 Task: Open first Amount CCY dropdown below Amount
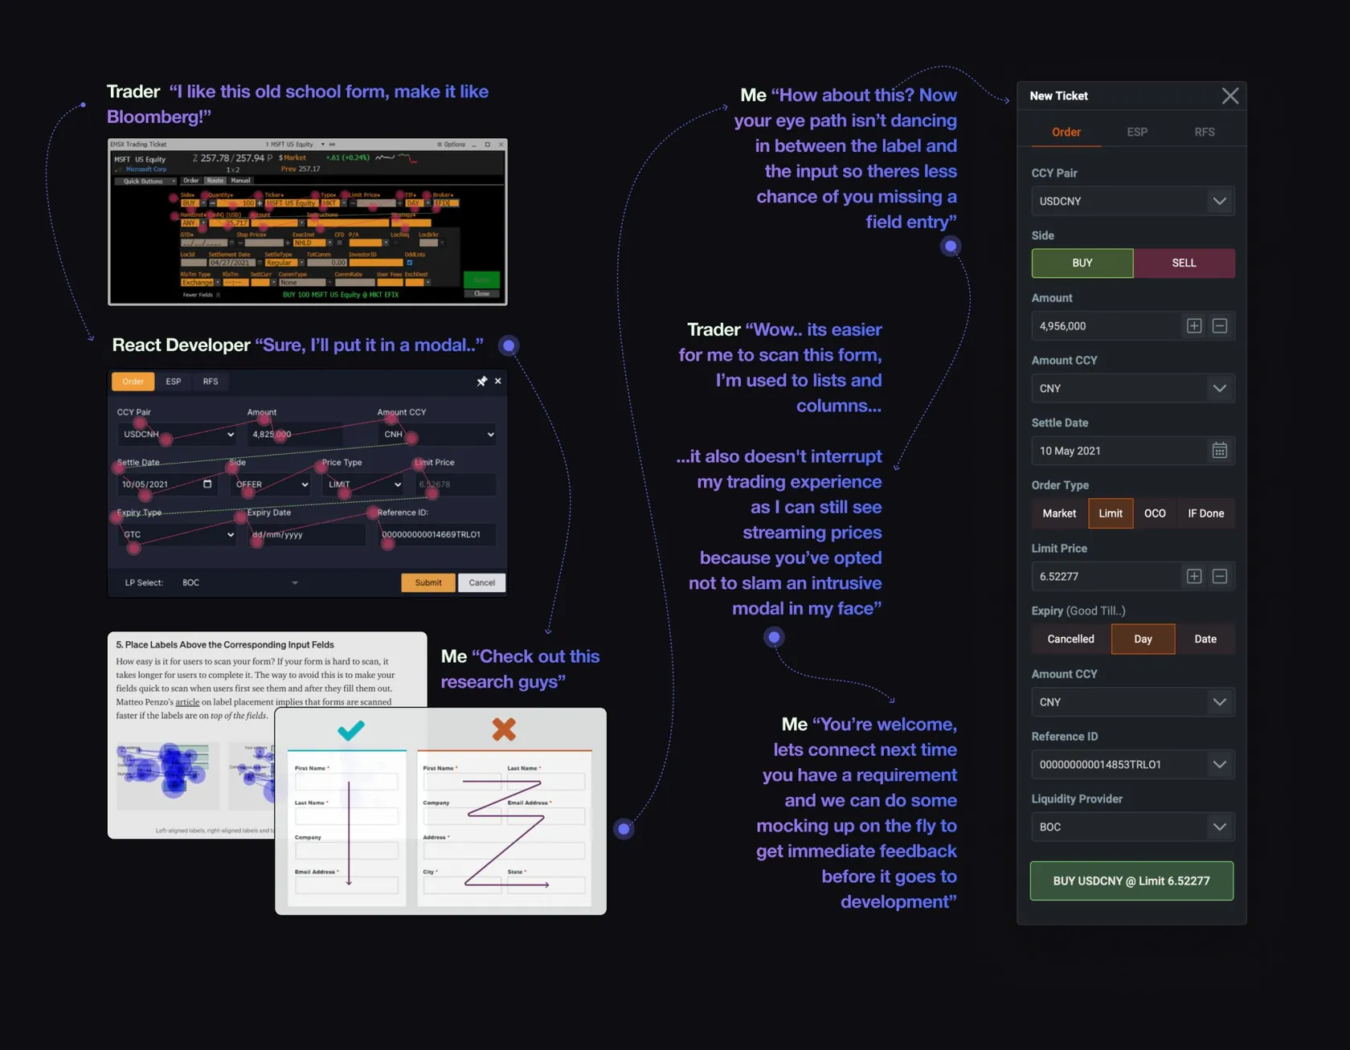[x=1133, y=388]
